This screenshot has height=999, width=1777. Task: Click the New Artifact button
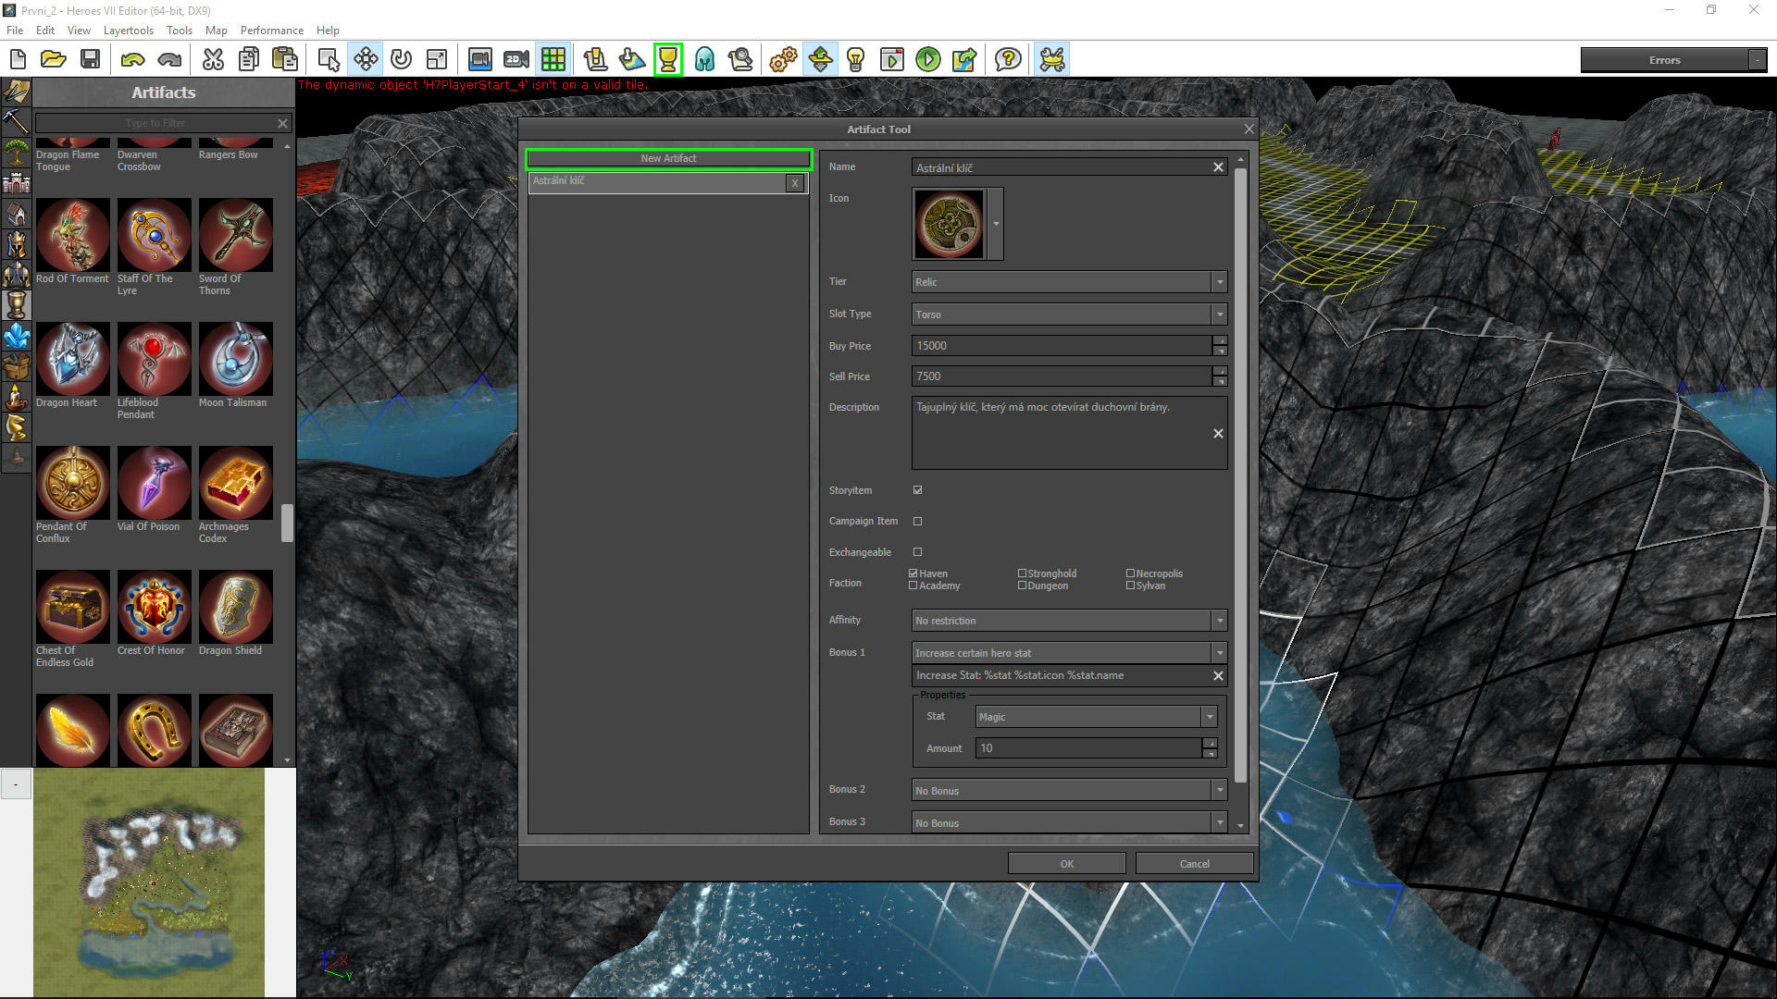point(668,158)
